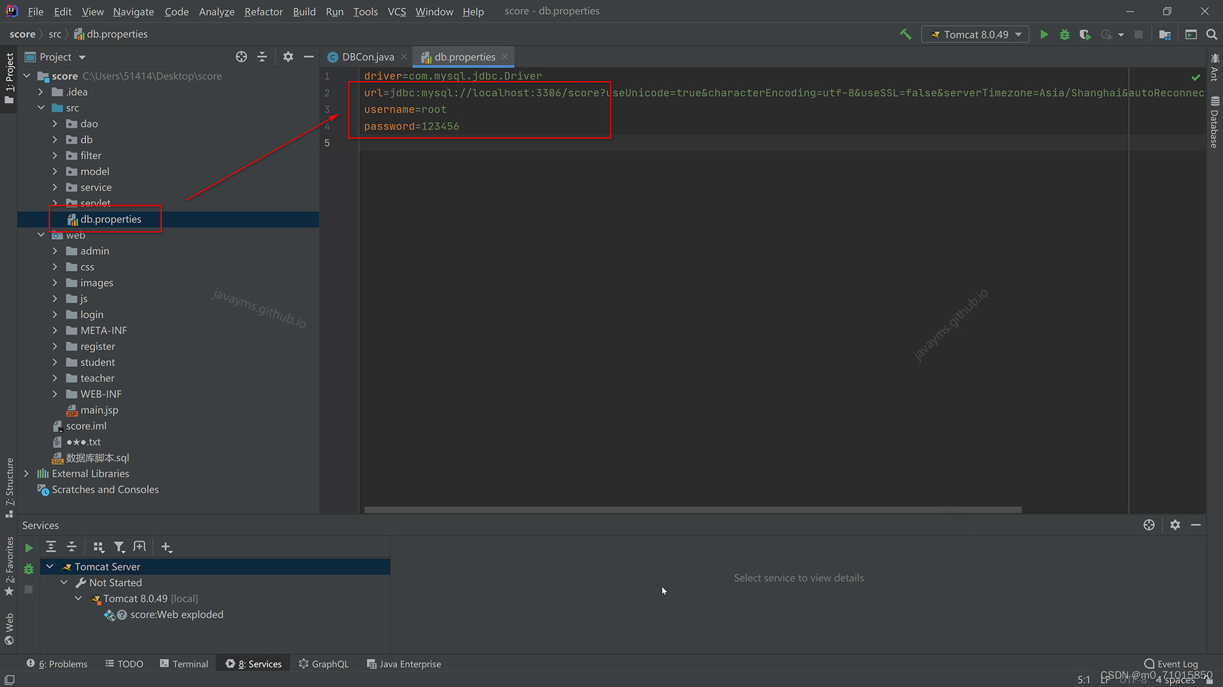
Task: Open the Event Log
Action: pos(1171,663)
